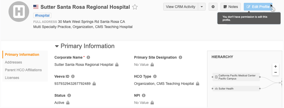Zoom out of the hierarchy with minus
The height and width of the screenshot is (108, 284).
pyautogui.click(x=275, y=72)
